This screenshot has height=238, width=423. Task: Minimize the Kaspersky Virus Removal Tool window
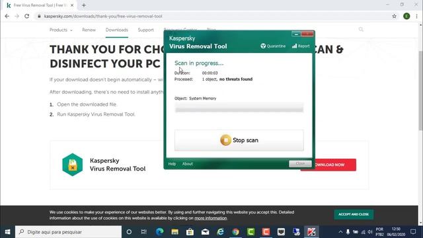pos(296,34)
